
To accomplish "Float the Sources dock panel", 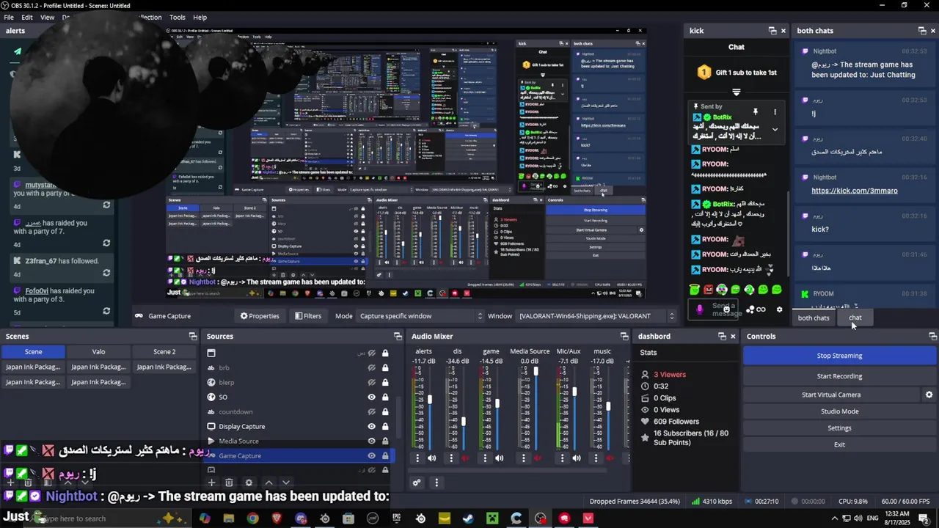I will 398,337.
